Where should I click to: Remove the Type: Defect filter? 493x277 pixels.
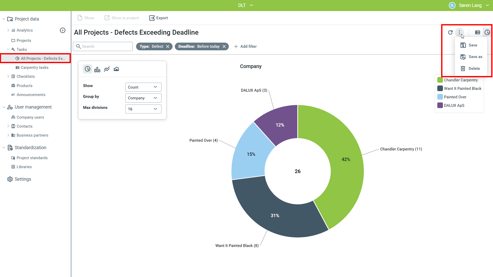[x=168, y=46]
